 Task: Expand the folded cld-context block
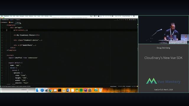pyautogui.click(x=21, y=30)
